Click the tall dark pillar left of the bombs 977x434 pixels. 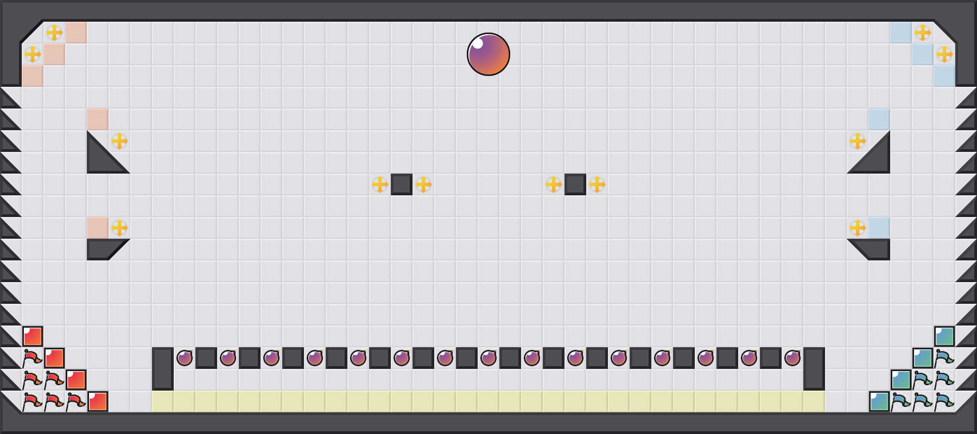coord(163,369)
